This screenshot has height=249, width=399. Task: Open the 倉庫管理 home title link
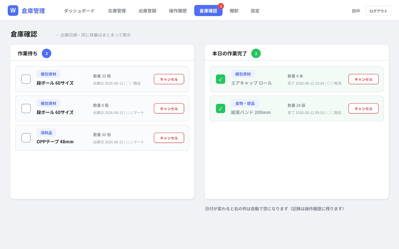click(33, 11)
